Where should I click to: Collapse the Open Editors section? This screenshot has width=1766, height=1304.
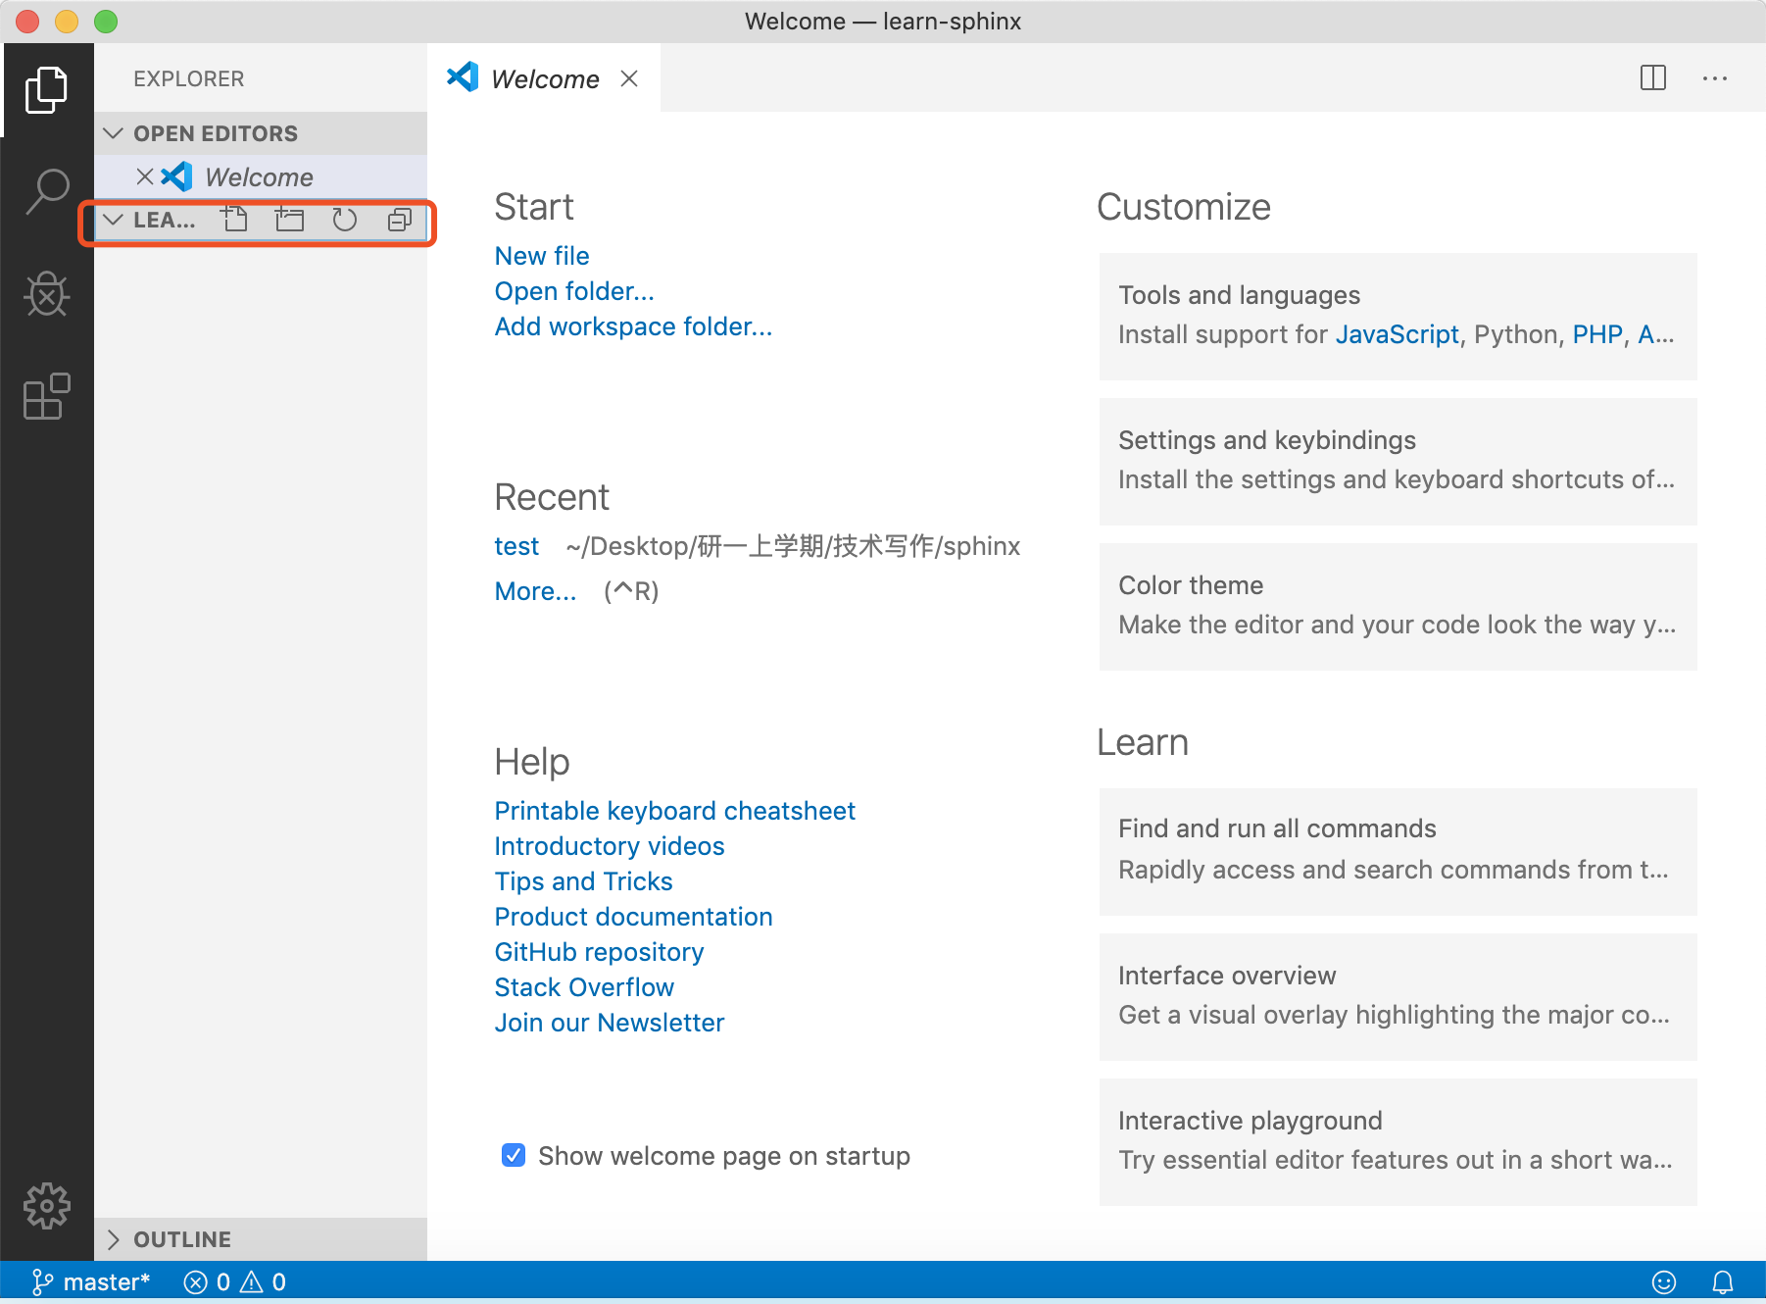pyautogui.click(x=114, y=133)
